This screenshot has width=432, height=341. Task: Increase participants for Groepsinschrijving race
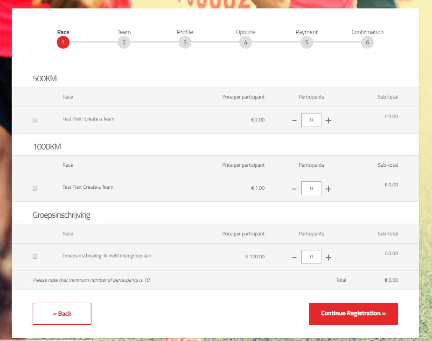coord(328,257)
